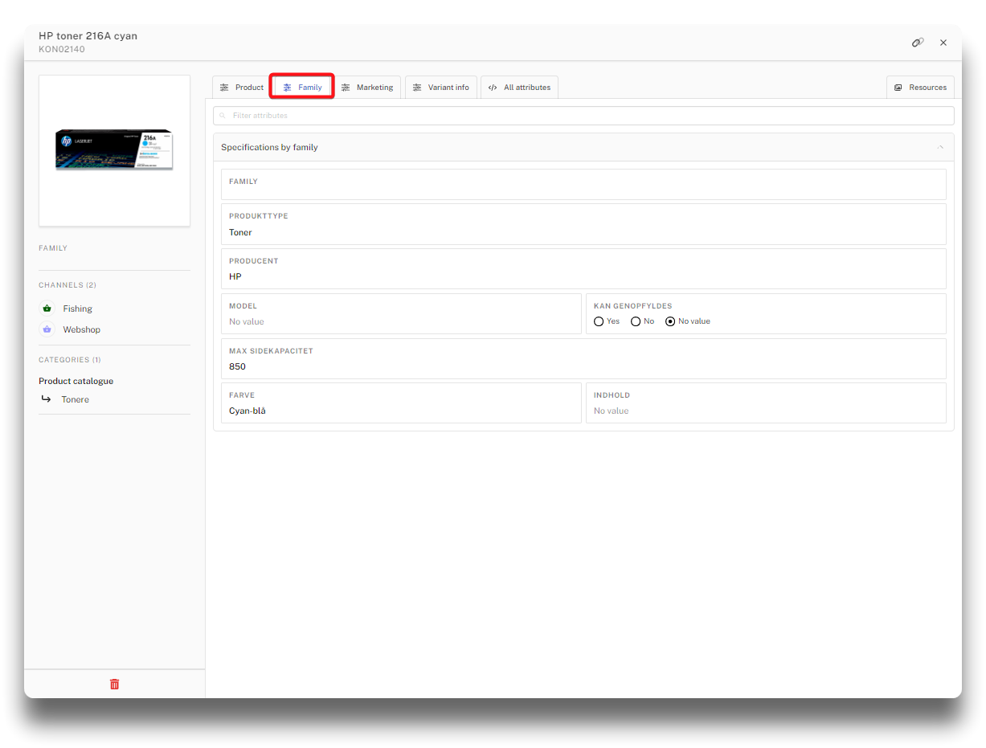Click the search magnifier icon in filter

pos(223,116)
